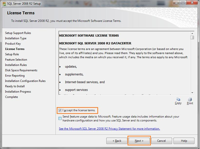Viewport: 200px width, 149px height.
Task: Enable Send feature usage data to Microsoft
Action: click(x=60, y=119)
